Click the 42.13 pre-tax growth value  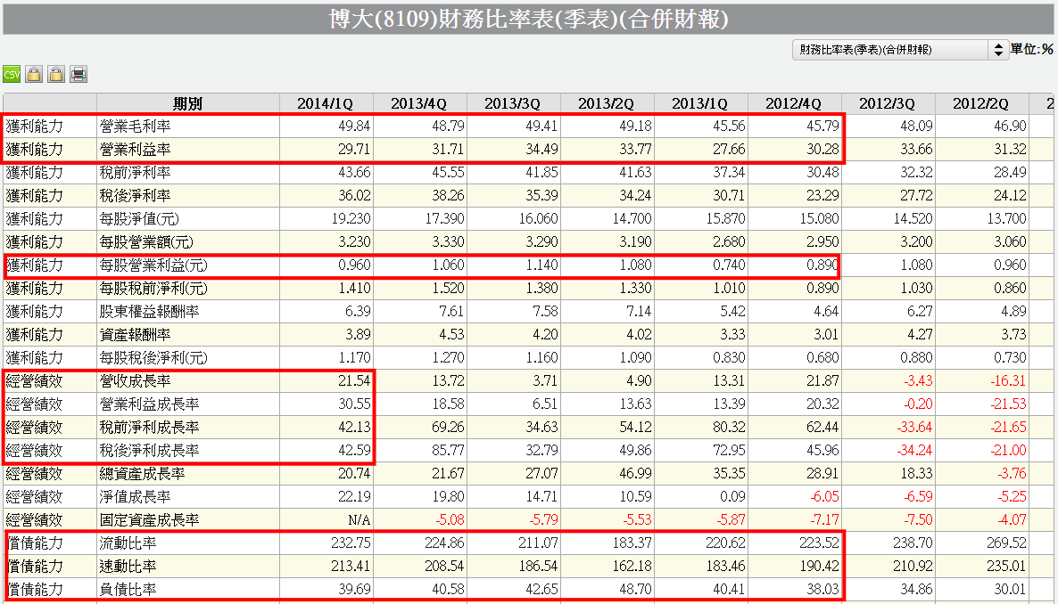coord(354,428)
